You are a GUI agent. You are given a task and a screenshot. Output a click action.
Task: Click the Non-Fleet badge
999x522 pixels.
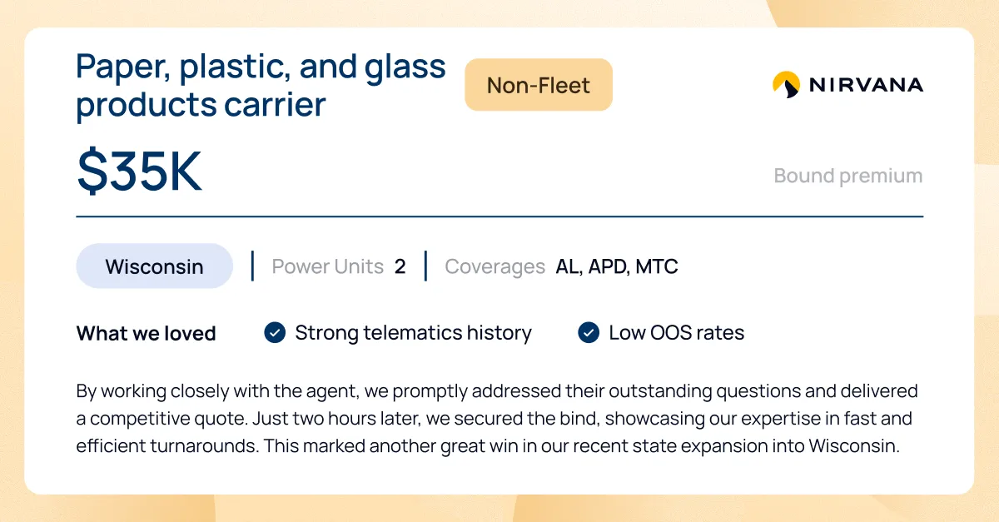(539, 85)
